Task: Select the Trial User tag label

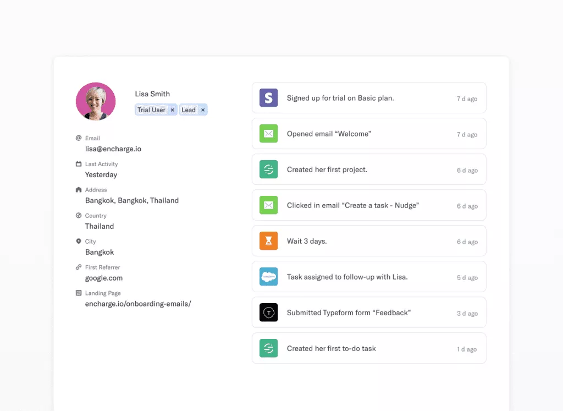Action: pyautogui.click(x=151, y=110)
